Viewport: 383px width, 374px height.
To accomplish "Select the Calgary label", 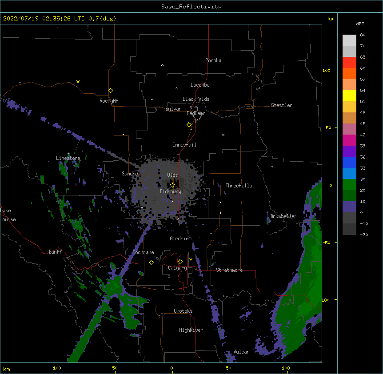I will [x=178, y=268].
